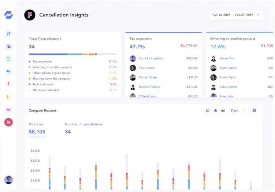
Task: Click grey No reason segment of progress bar
Action: pyautogui.click(x=107, y=54)
